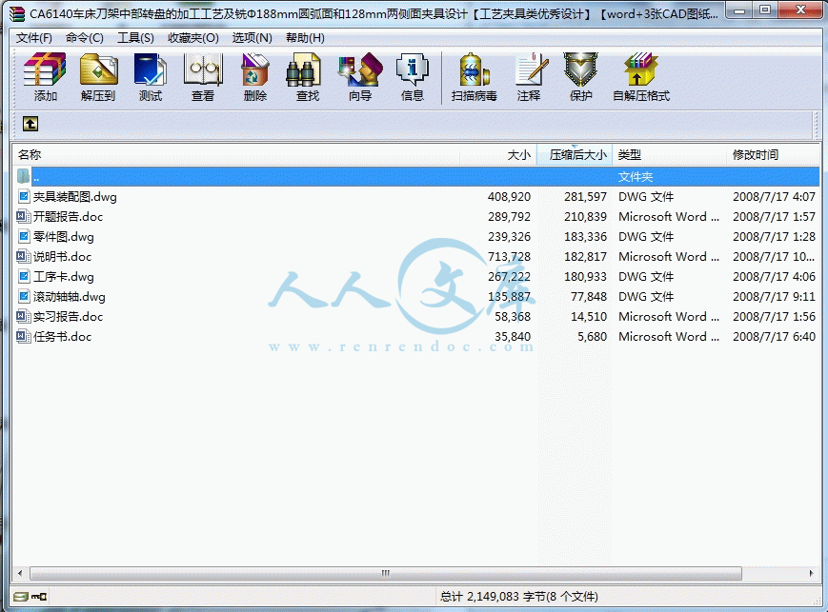This screenshot has width=828, height=612.
Task: Select the file name 开题报告.doc
Action: 68,217
